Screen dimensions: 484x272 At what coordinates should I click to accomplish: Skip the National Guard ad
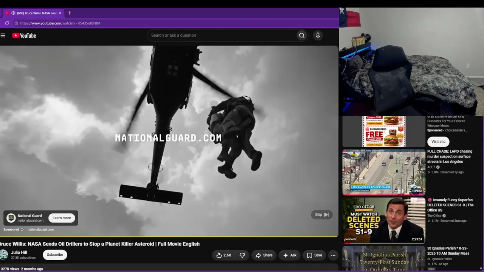tap(322, 215)
